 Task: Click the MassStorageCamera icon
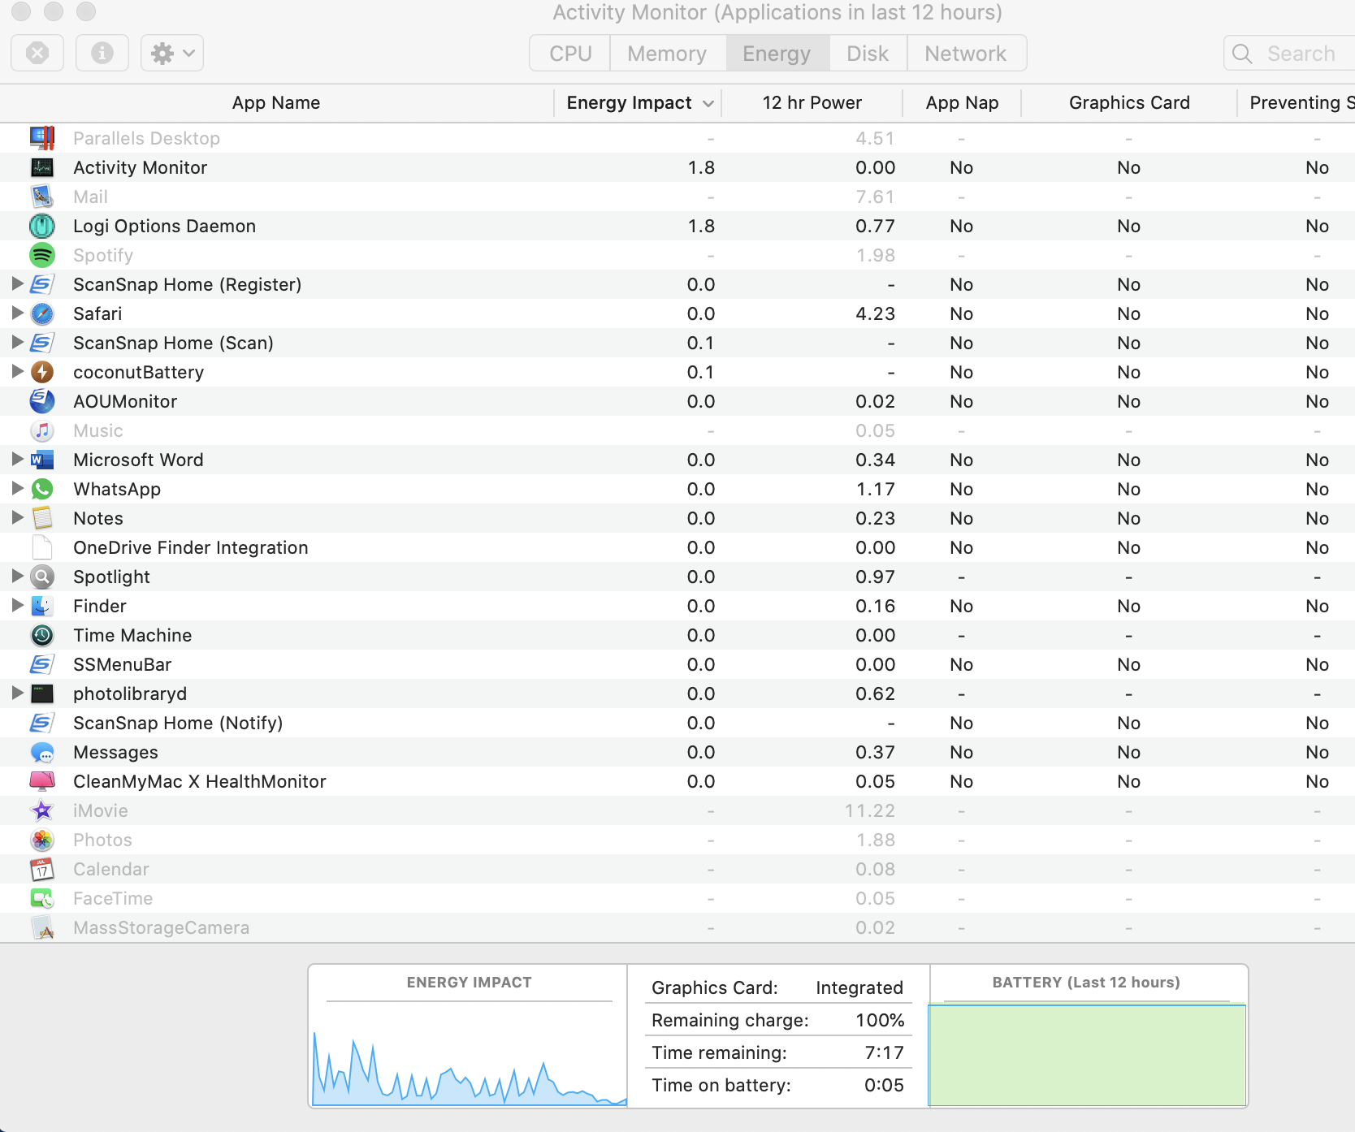pos(42,927)
